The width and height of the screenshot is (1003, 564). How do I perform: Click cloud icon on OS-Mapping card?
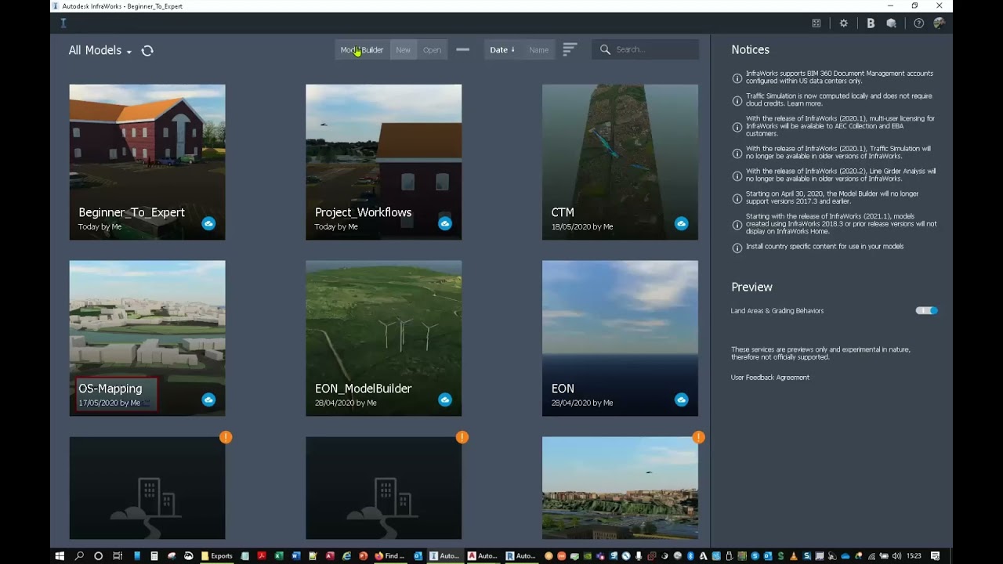[208, 400]
